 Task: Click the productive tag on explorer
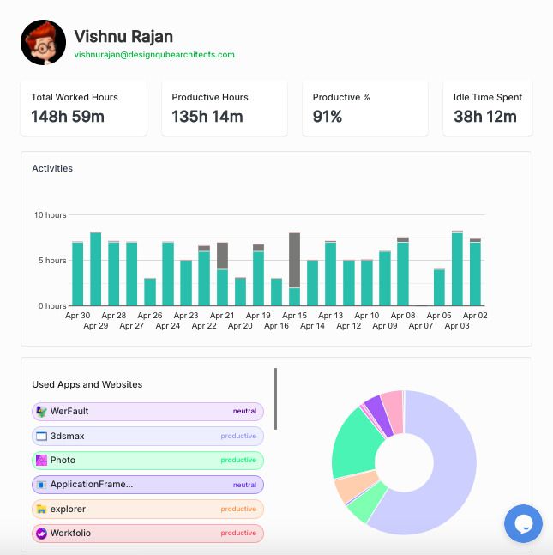(x=238, y=509)
